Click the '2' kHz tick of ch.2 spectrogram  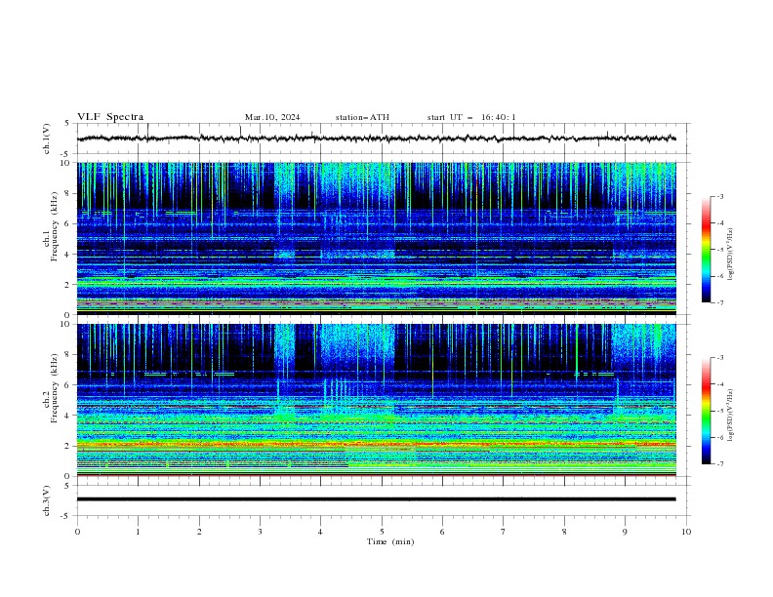click(x=68, y=446)
